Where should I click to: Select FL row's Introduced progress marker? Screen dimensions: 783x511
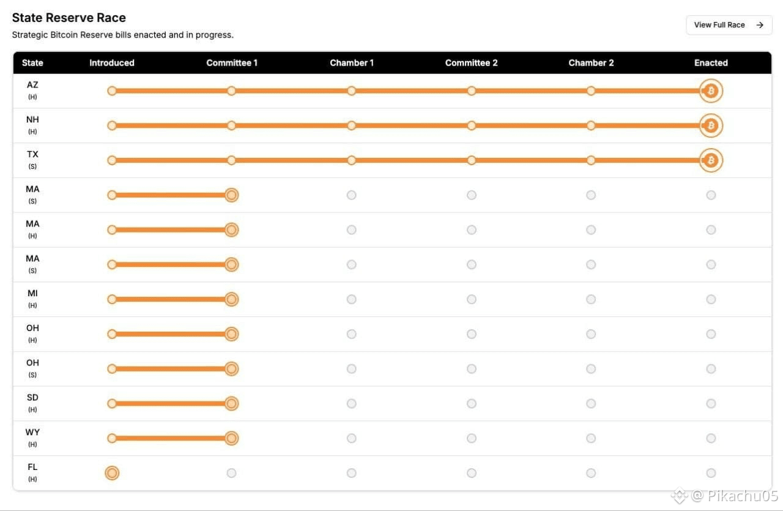(x=111, y=473)
